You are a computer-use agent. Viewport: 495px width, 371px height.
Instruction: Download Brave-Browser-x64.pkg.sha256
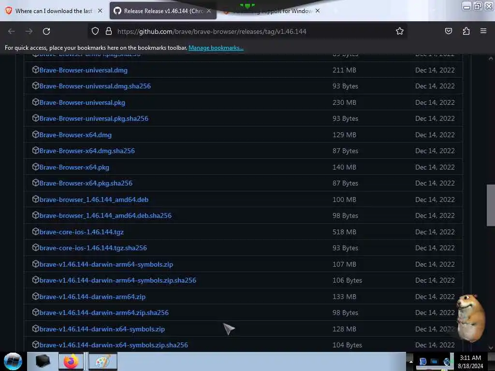coord(86,183)
